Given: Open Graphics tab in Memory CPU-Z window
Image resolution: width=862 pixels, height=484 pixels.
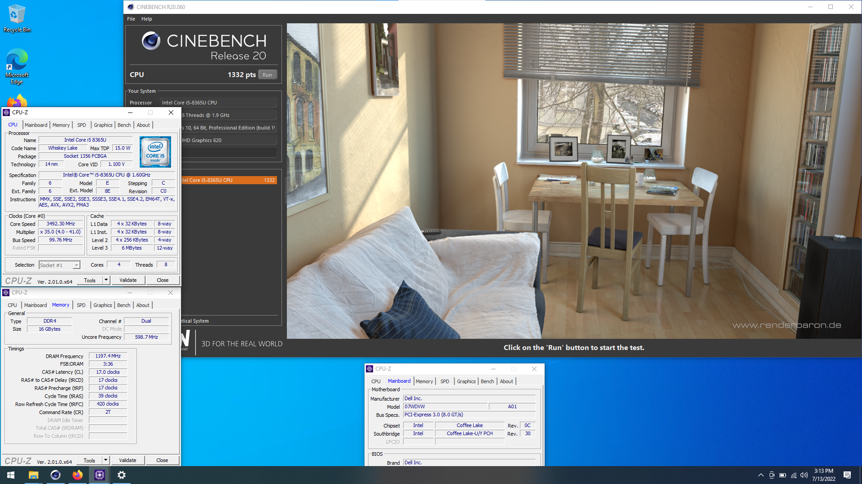Looking at the screenshot, I should click(x=103, y=305).
